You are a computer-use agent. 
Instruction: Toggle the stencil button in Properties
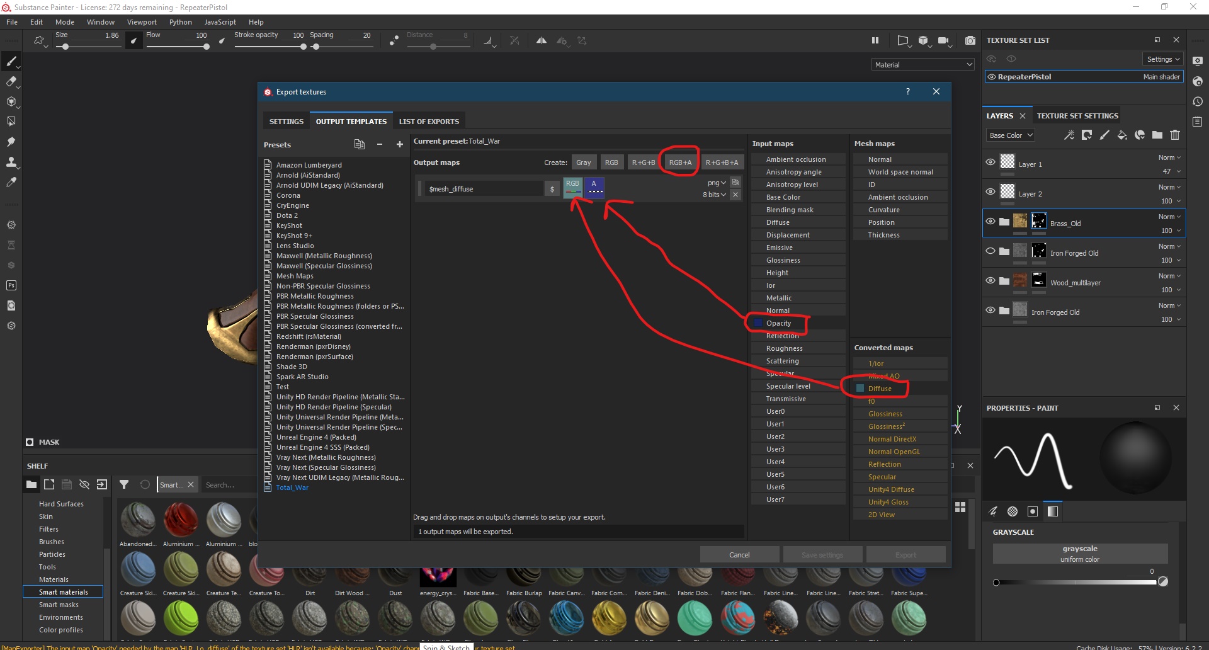tap(1033, 511)
